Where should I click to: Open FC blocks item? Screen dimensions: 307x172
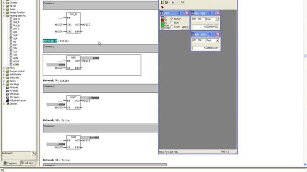coord(14,91)
